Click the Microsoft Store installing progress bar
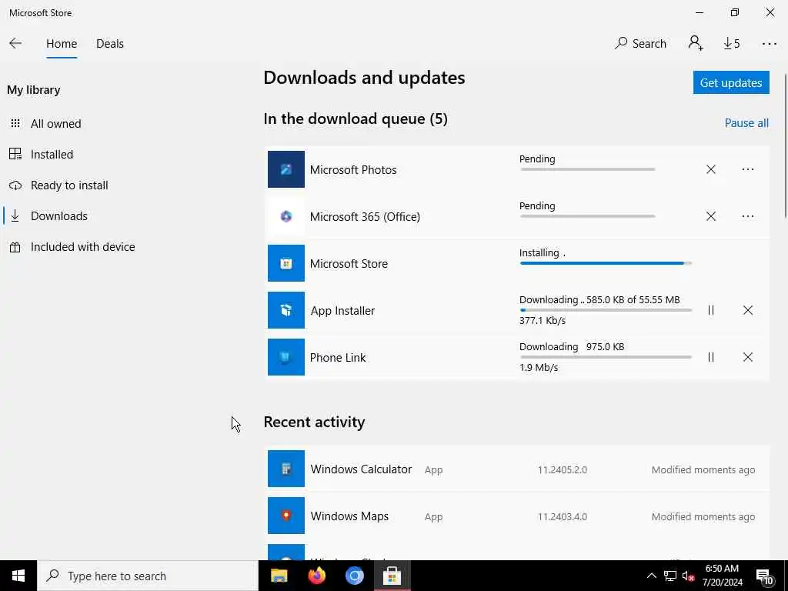The image size is (788, 591). pos(606,263)
